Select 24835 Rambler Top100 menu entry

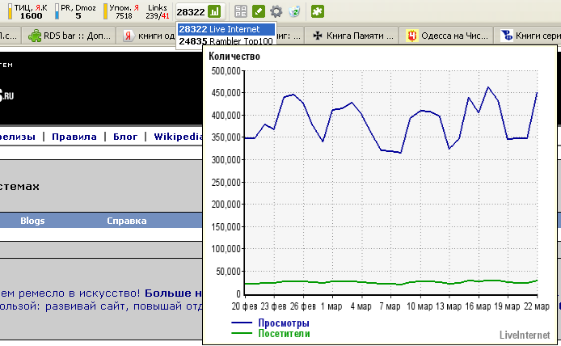pos(226,41)
